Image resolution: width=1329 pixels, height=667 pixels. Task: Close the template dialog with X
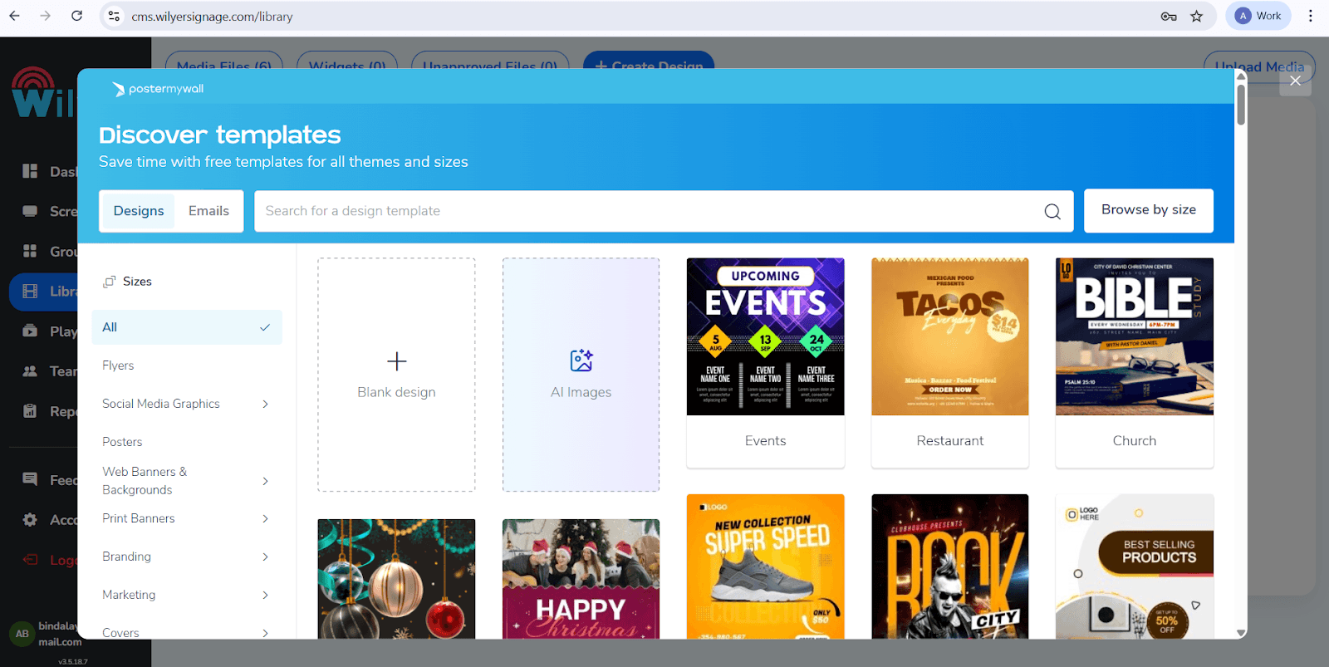(1295, 81)
